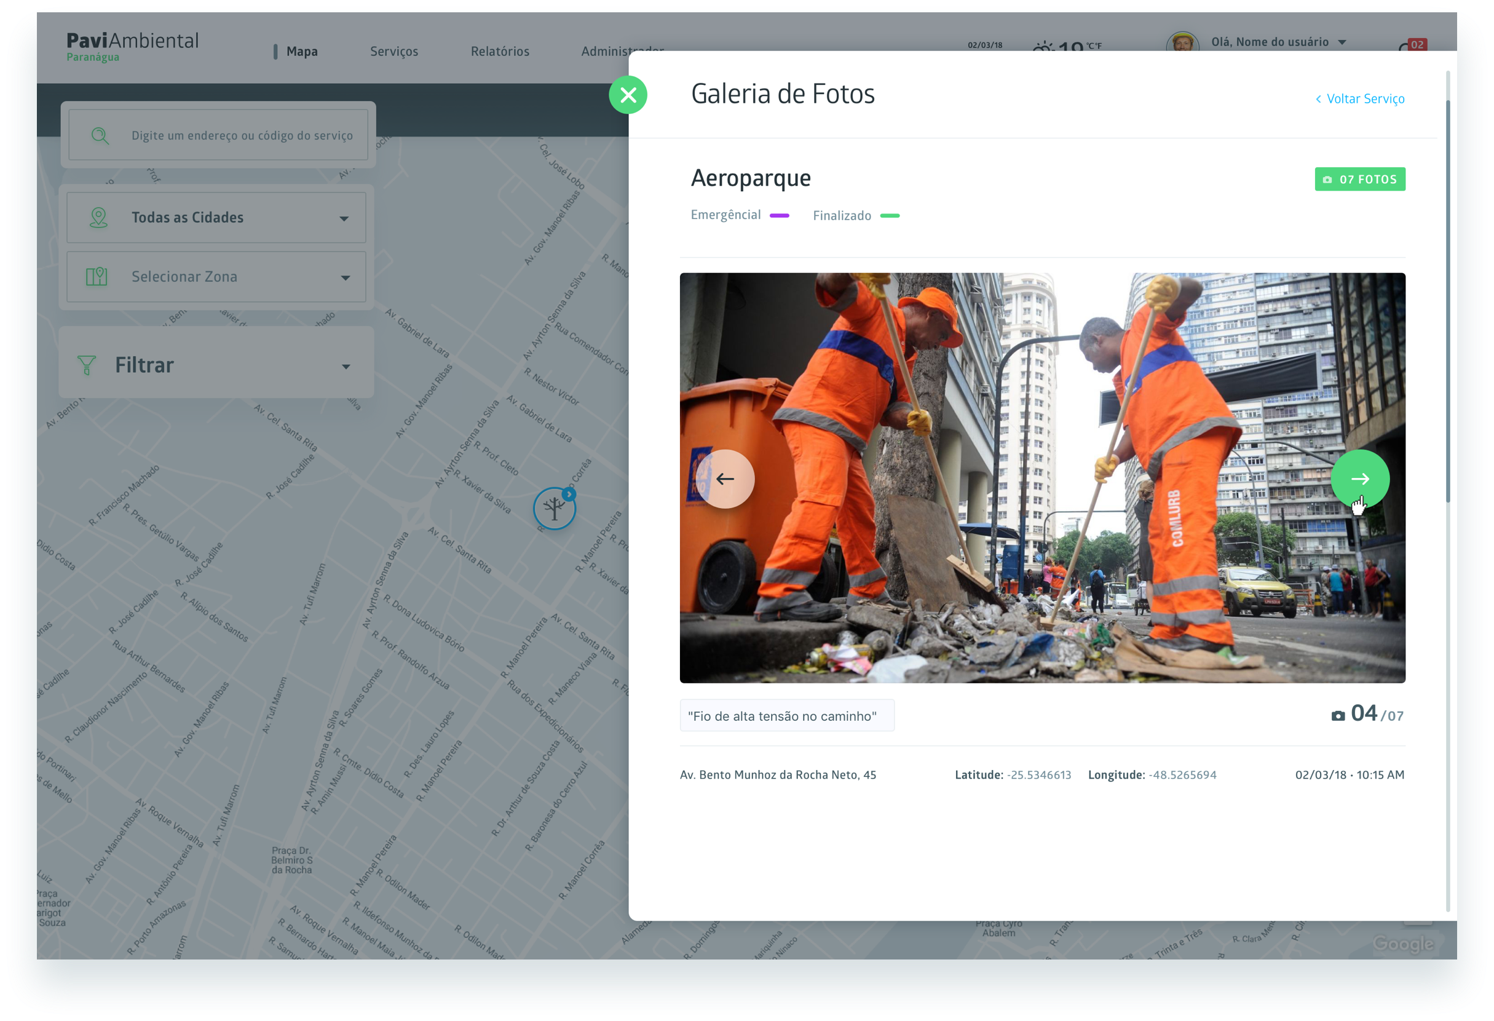Expand the Filtrar panel
Screen dimensions: 1494x1021
[216, 362]
